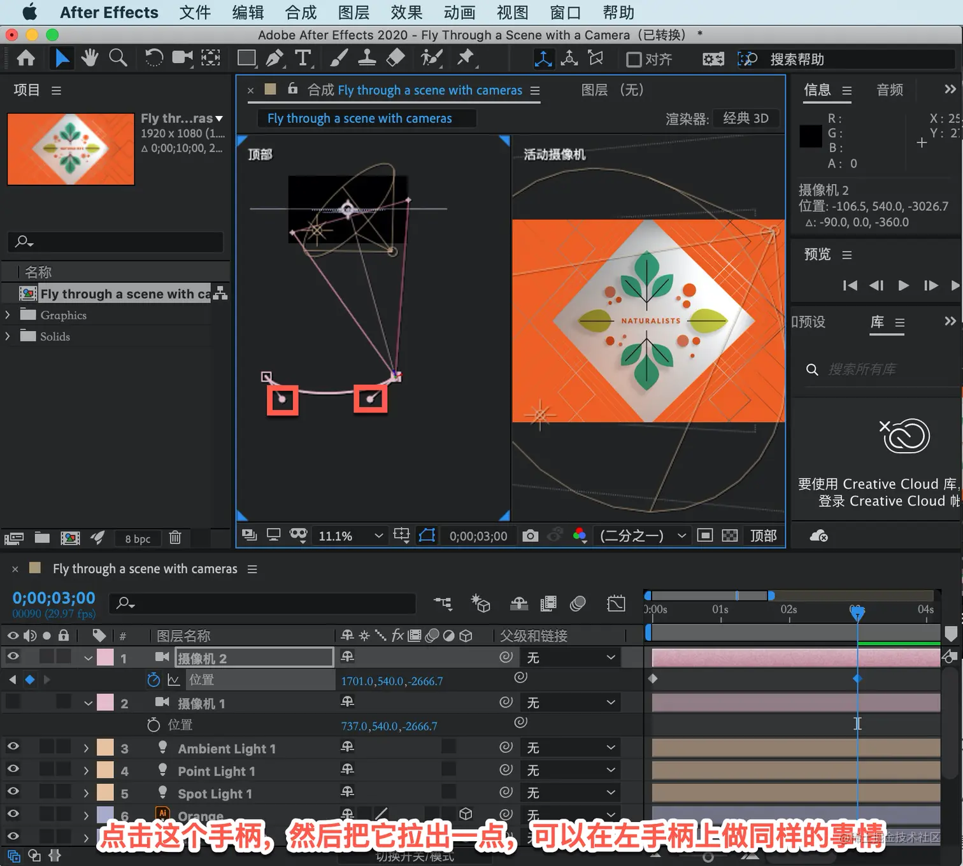Collapse the 摄像机 1 layer properties
This screenshot has height=866, width=963.
(x=89, y=703)
